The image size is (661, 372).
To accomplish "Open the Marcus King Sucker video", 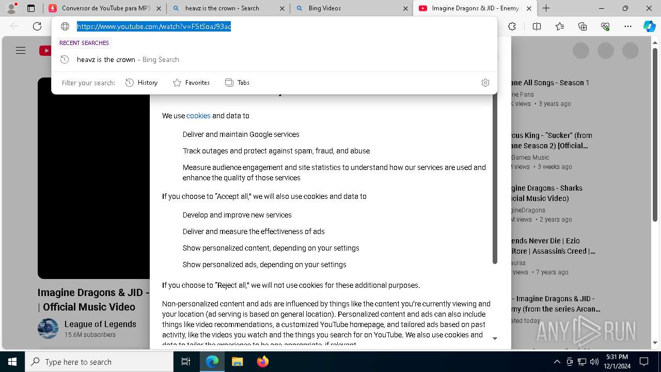I will coord(552,141).
